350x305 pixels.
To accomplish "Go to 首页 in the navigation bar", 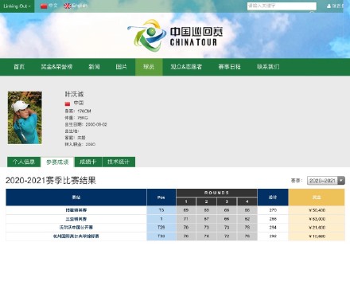I will [19, 67].
